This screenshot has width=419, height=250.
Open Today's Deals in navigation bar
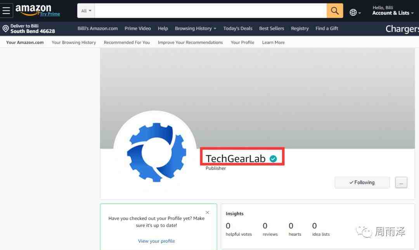pos(237,28)
